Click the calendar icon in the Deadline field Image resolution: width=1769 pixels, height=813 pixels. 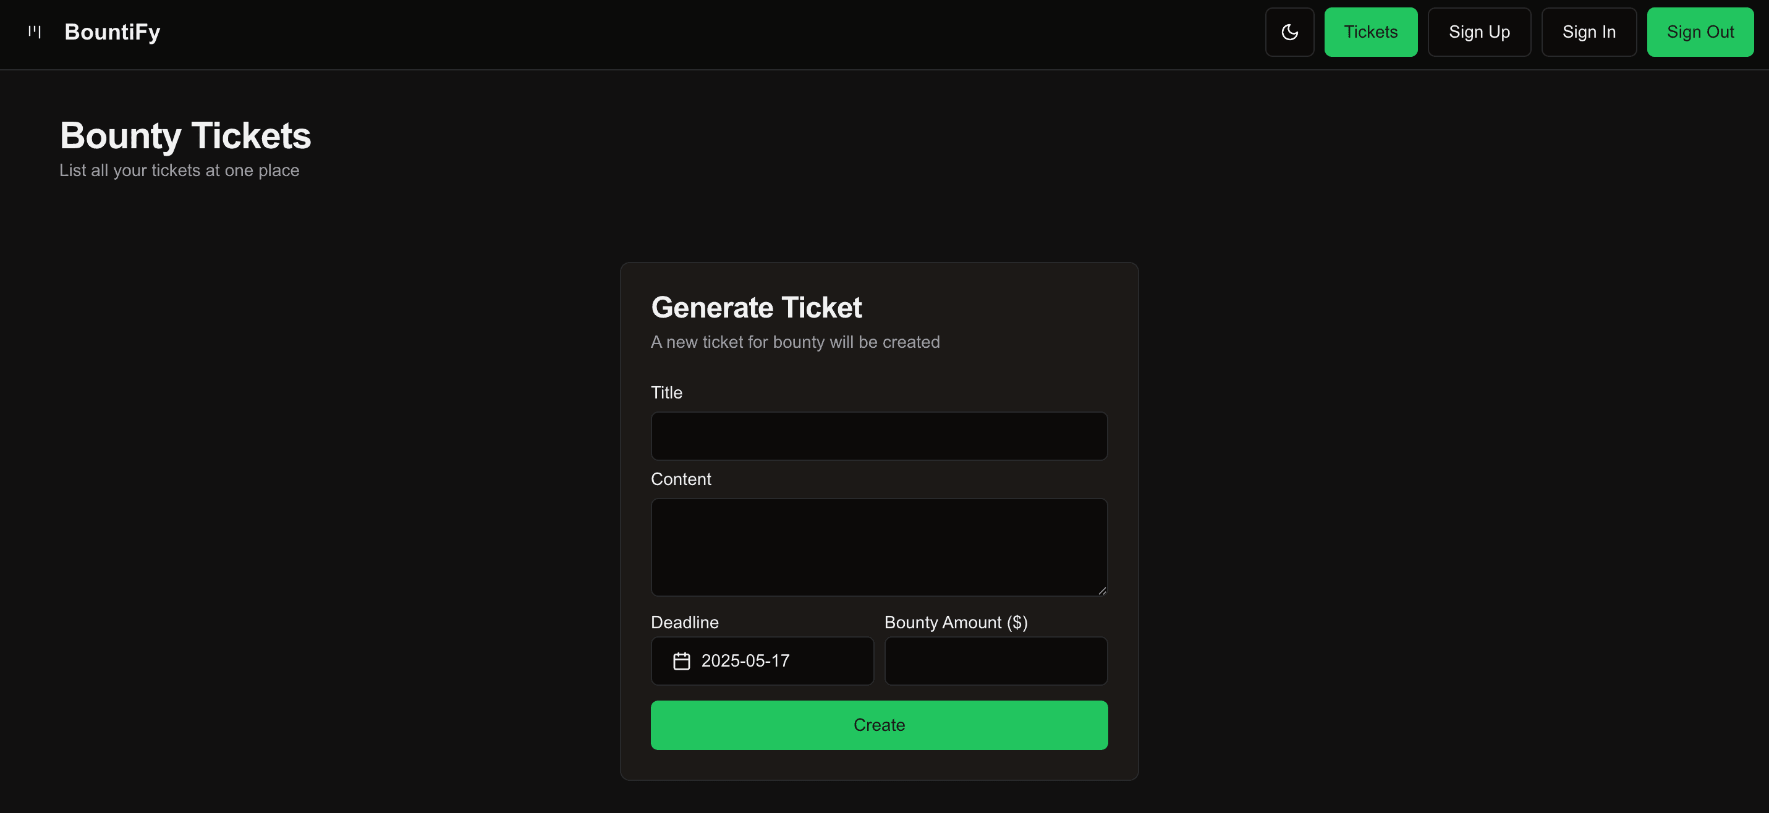(681, 661)
